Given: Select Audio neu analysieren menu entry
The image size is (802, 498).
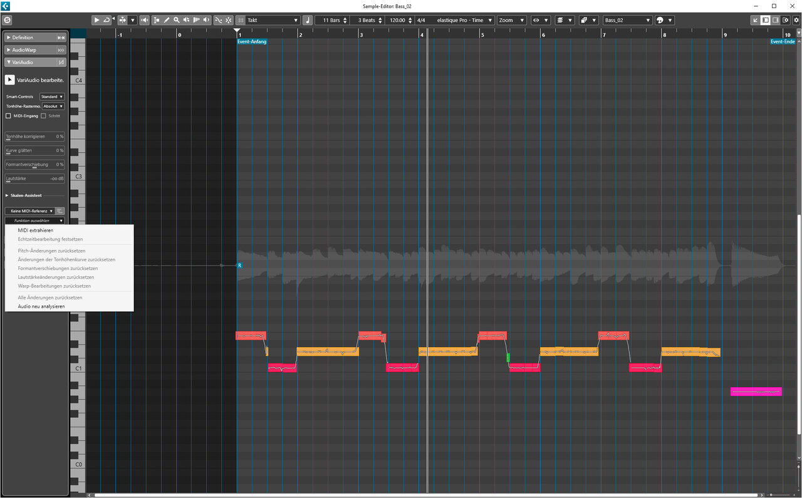Looking at the screenshot, I should pyautogui.click(x=41, y=306).
